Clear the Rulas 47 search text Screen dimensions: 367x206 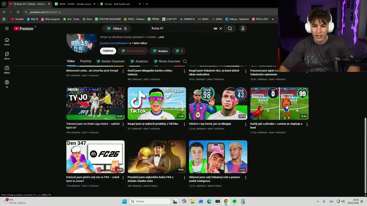(x=221, y=28)
